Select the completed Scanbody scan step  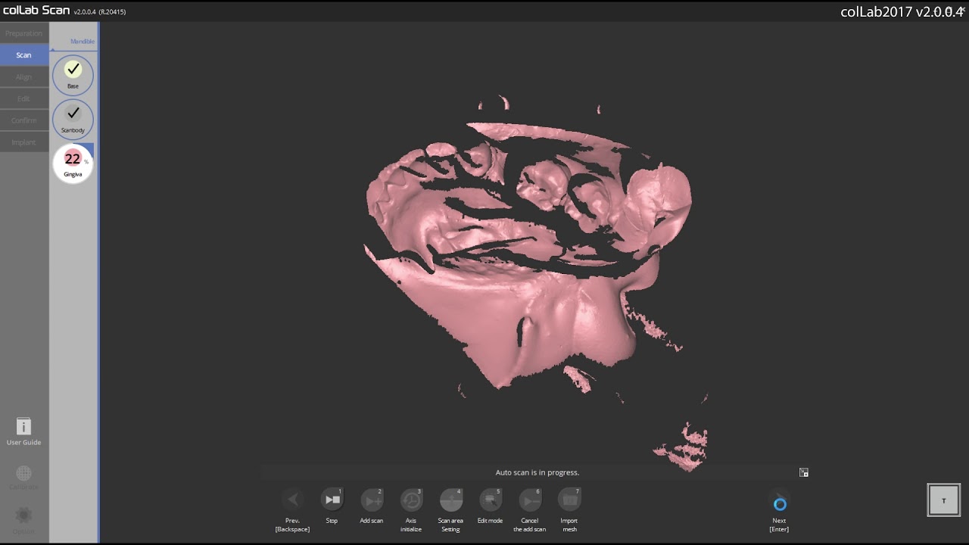coord(73,119)
